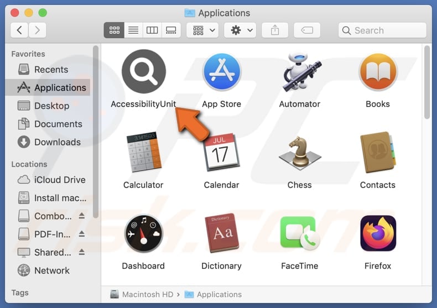This screenshot has height=308, width=437.
Task: Open the App Store icon
Action: point(222,72)
